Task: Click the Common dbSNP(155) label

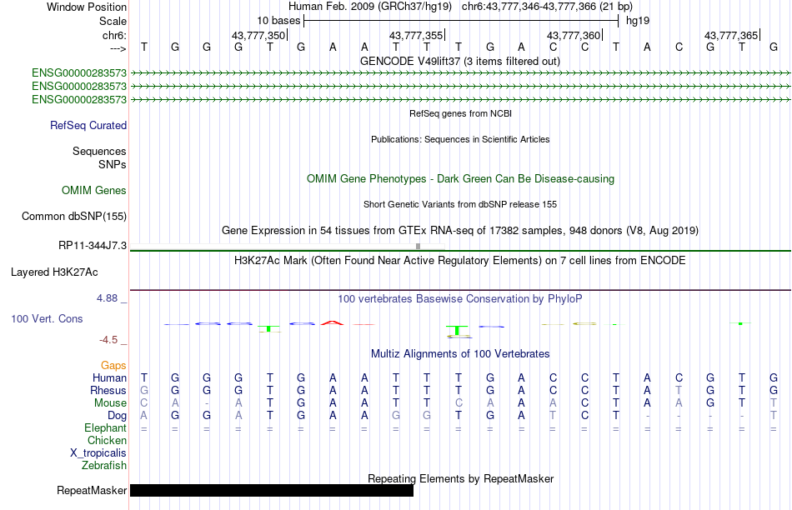Action: pos(73,216)
